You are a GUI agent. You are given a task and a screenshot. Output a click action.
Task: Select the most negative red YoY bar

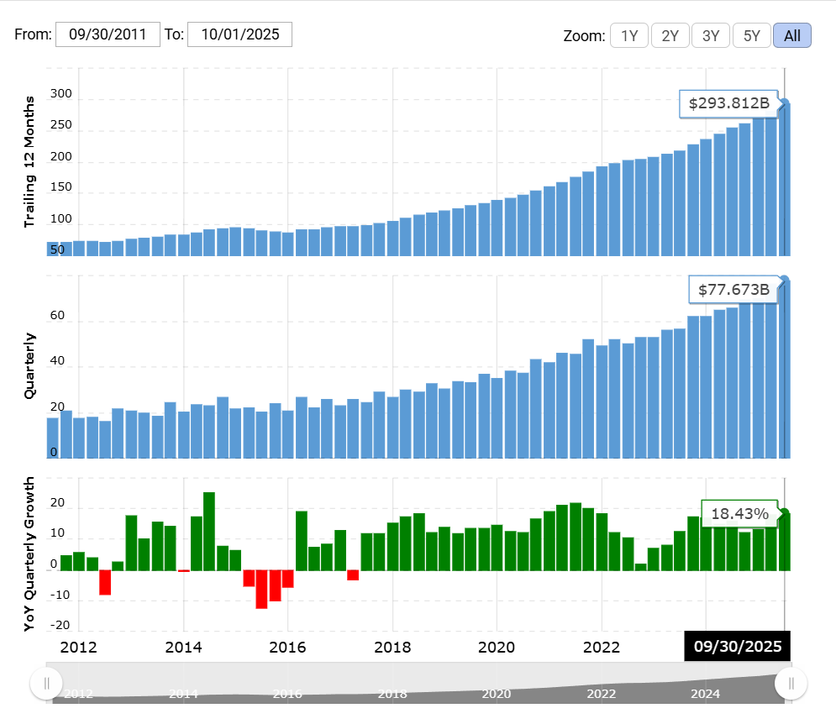point(262,589)
